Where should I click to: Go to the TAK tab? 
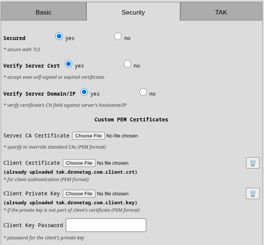(x=221, y=12)
